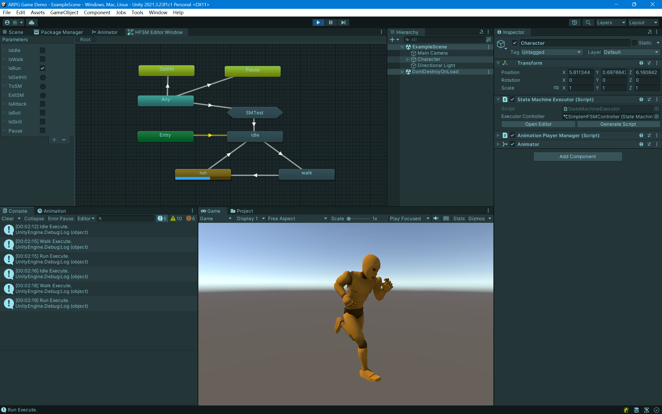Open the cloud services icon
The width and height of the screenshot is (662, 414).
point(32,23)
